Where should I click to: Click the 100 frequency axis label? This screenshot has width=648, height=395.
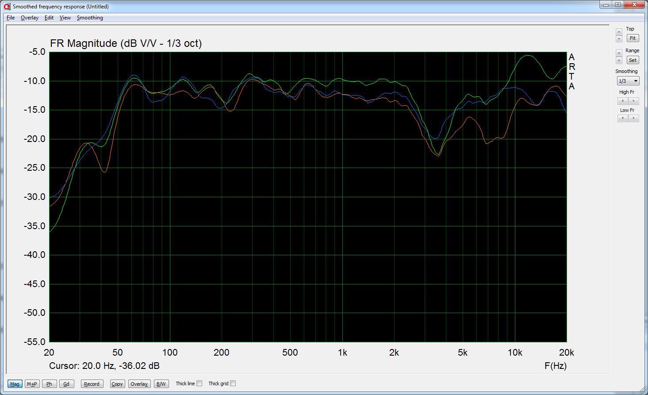click(170, 353)
